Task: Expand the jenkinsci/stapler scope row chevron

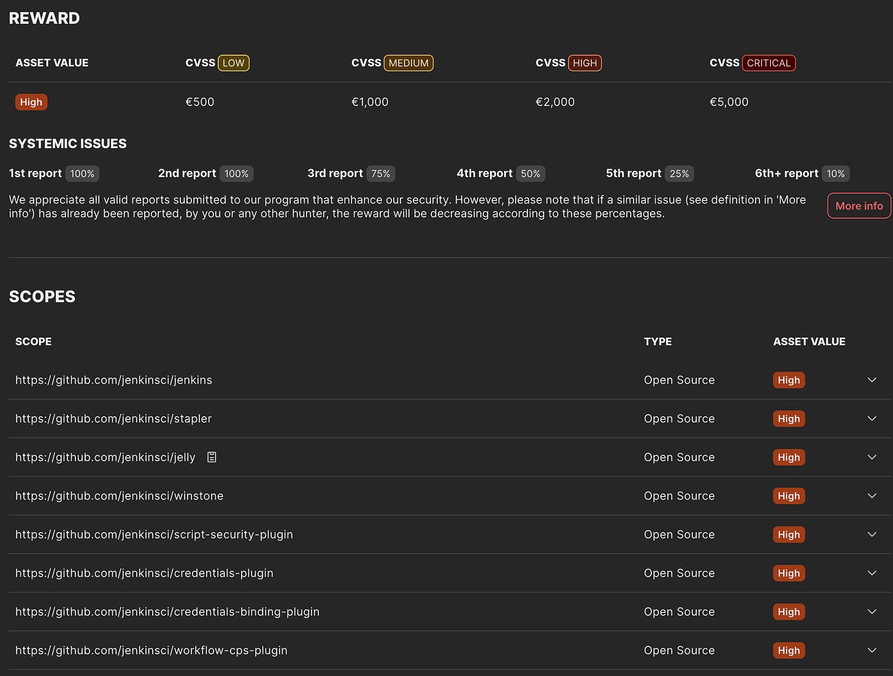Action: [x=872, y=419]
